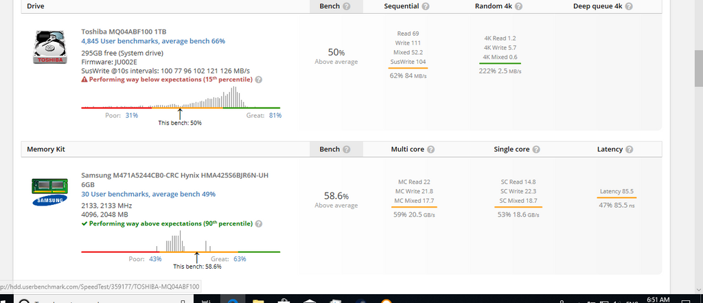Click SC Mixed 18.7 value
Viewport: 703px width, 303px height.
point(518,201)
